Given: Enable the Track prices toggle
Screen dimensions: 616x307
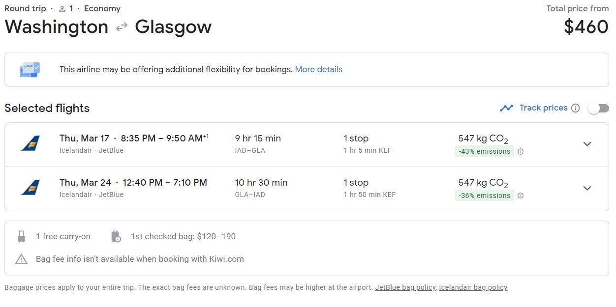Looking at the screenshot, I should pos(599,108).
